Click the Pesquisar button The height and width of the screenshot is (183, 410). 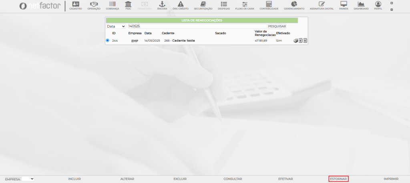(277, 26)
